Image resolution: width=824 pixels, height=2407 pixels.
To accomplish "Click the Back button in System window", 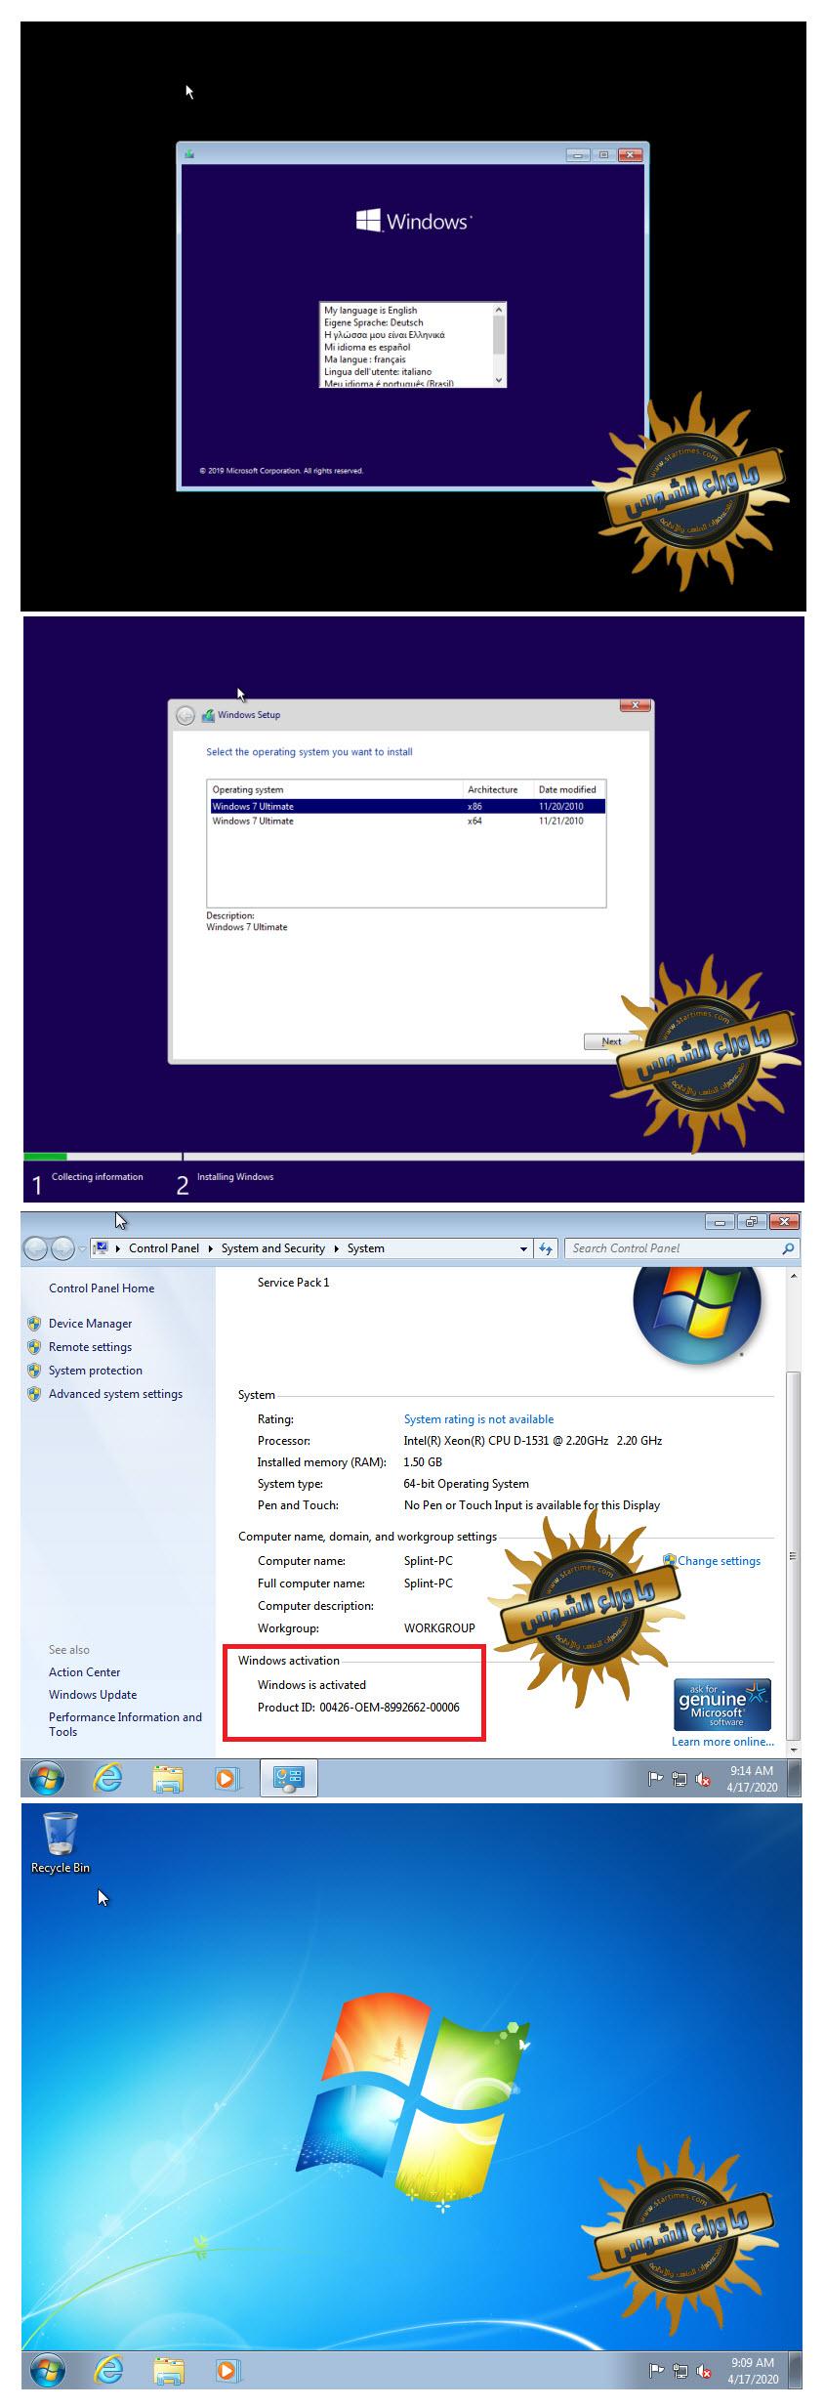I will click(x=36, y=1248).
